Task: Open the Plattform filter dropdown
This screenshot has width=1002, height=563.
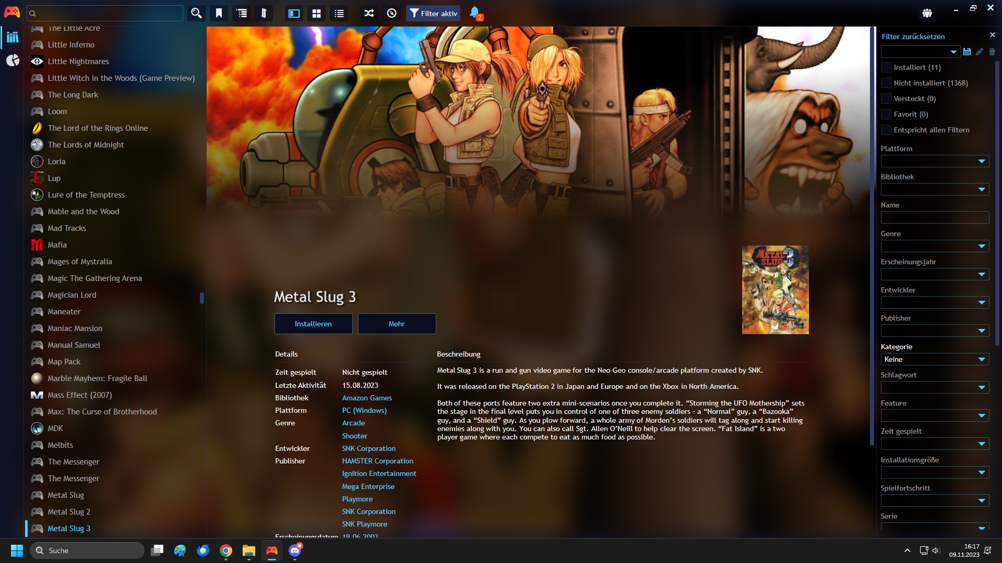Action: tap(934, 161)
